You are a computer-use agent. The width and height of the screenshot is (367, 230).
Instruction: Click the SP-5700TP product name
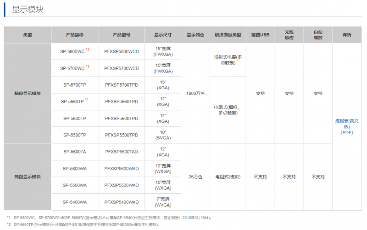coord(75,85)
